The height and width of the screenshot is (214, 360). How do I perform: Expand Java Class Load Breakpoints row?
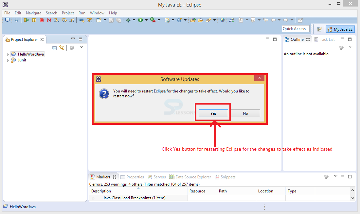[94, 198]
